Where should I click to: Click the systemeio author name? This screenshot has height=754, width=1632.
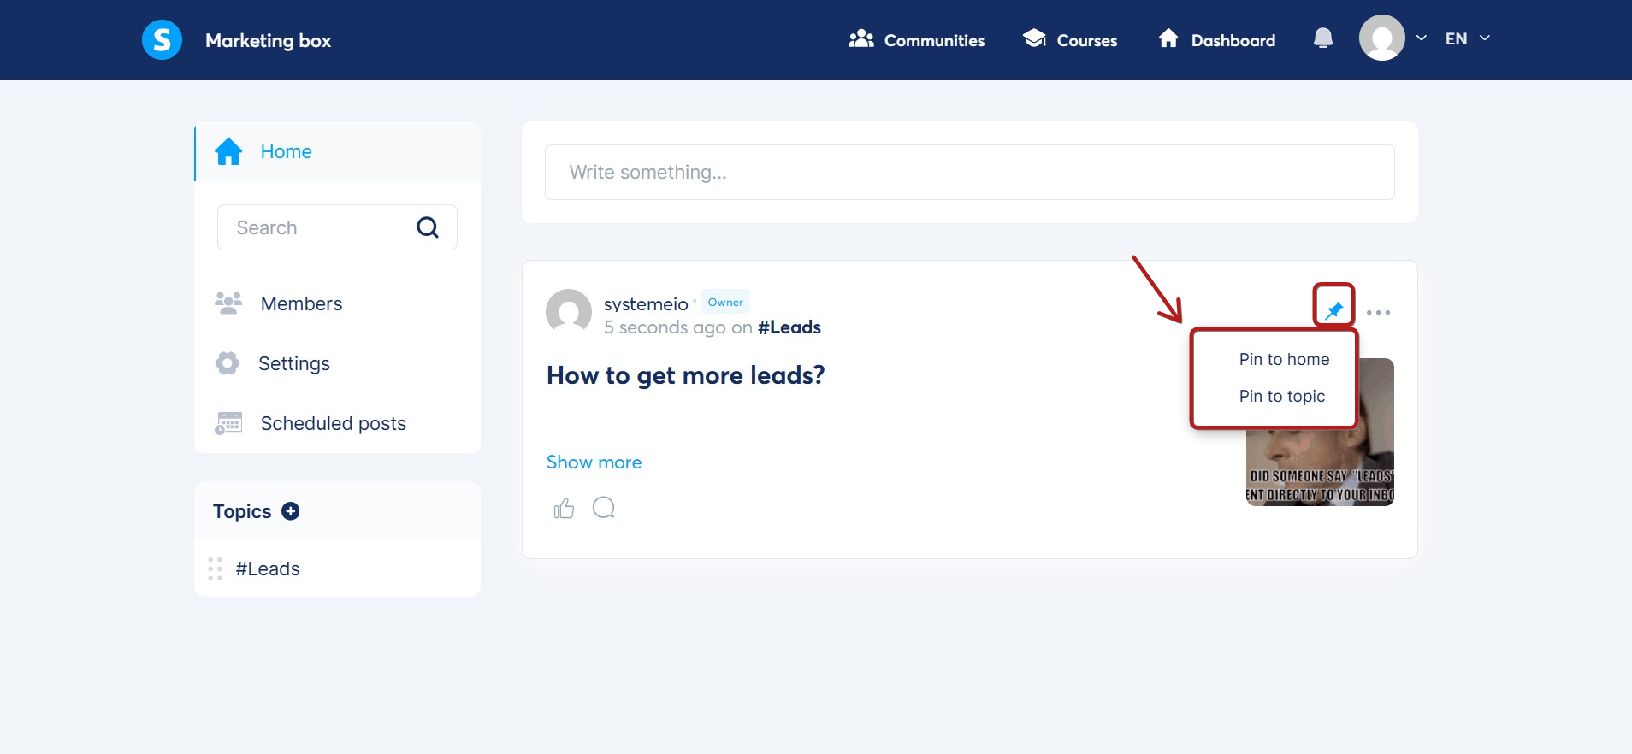click(646, 304)
